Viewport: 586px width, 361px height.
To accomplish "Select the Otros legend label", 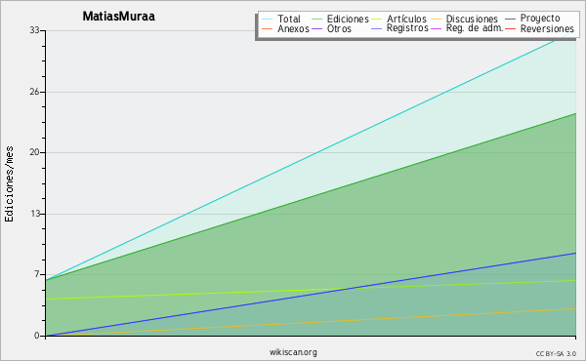I will pos(339,28).
